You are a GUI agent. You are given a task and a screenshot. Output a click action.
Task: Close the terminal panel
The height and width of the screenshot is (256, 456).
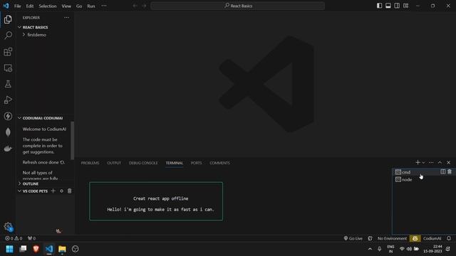point(448,163)
